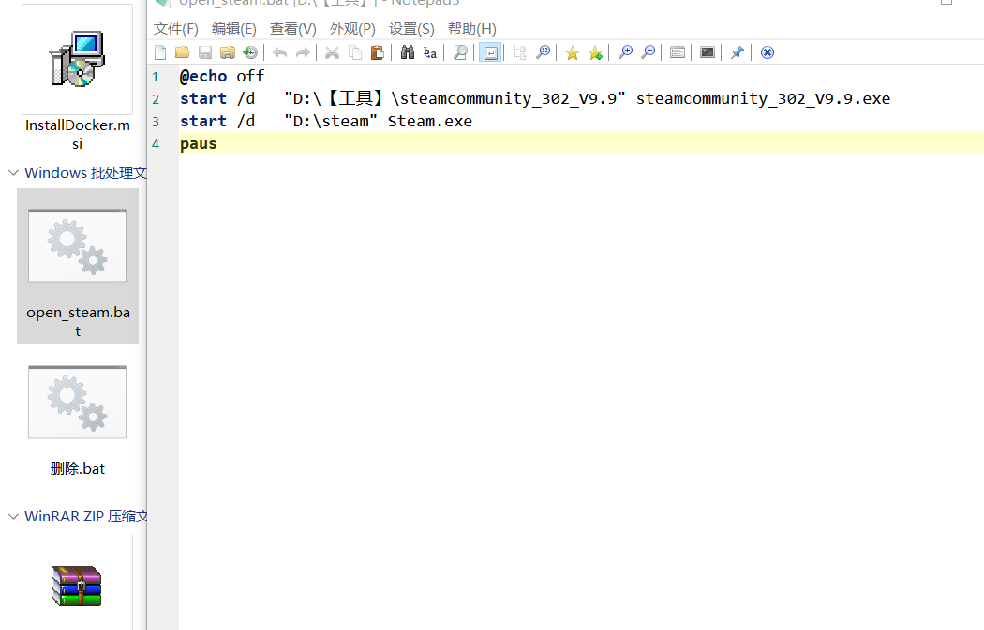This screenshot has width=984, height=630.
Task: Open the Replace text dialog
Action: point(430,52)
